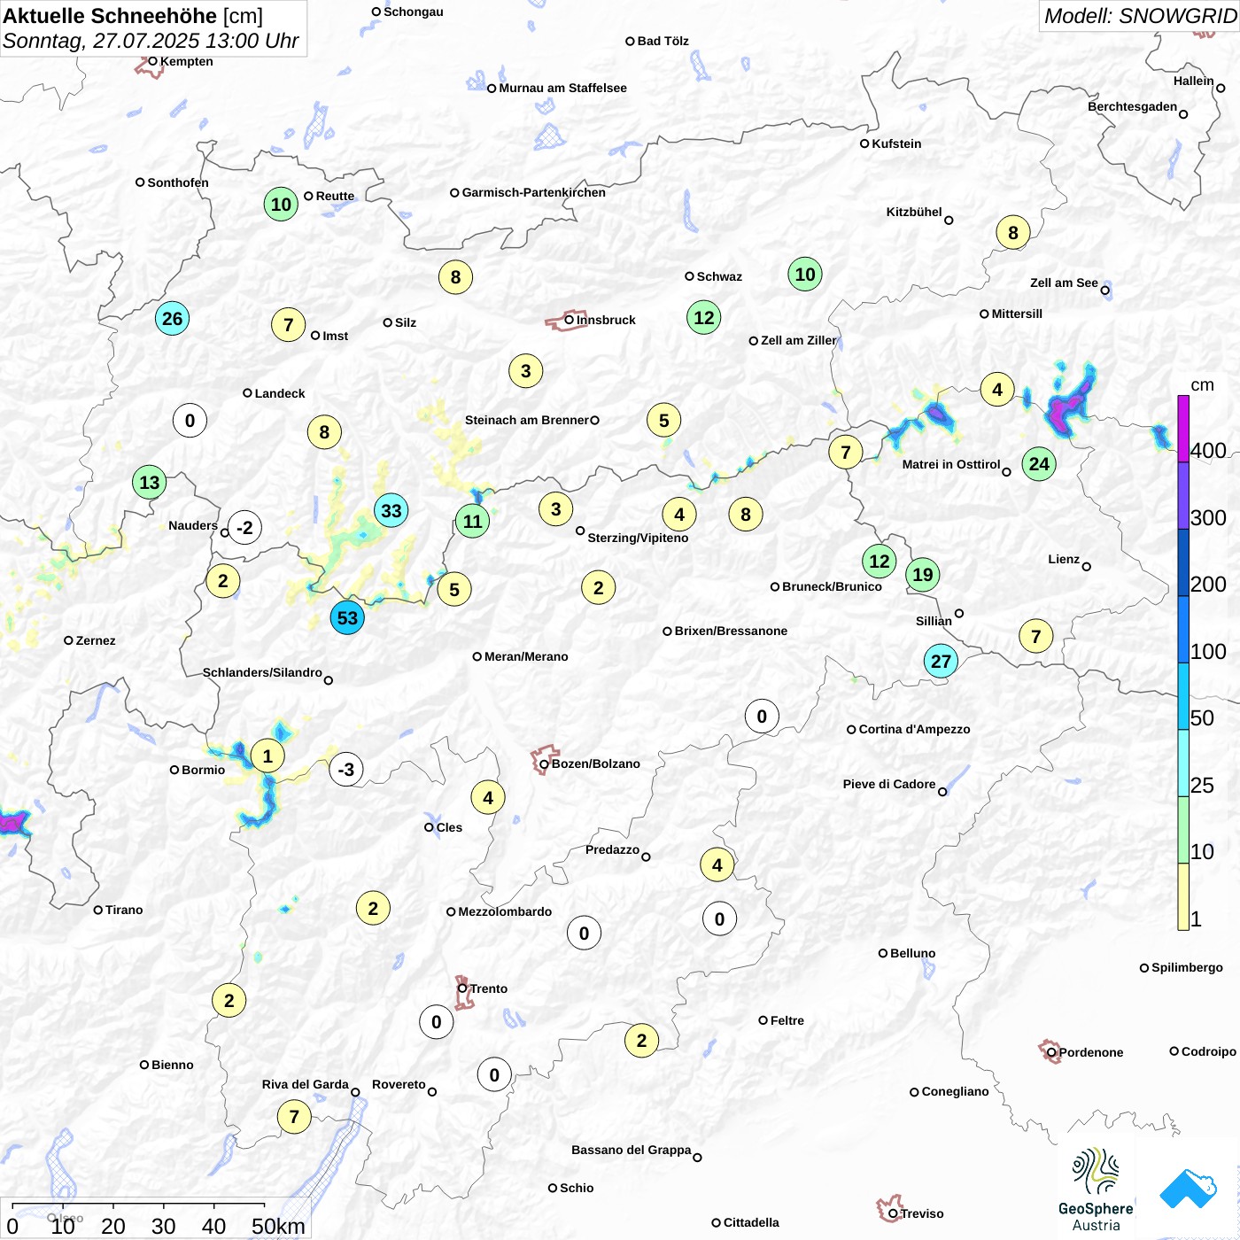Open the GeoSphere Austria logo
1240x1240 pixels.
click(1096, 1190)
